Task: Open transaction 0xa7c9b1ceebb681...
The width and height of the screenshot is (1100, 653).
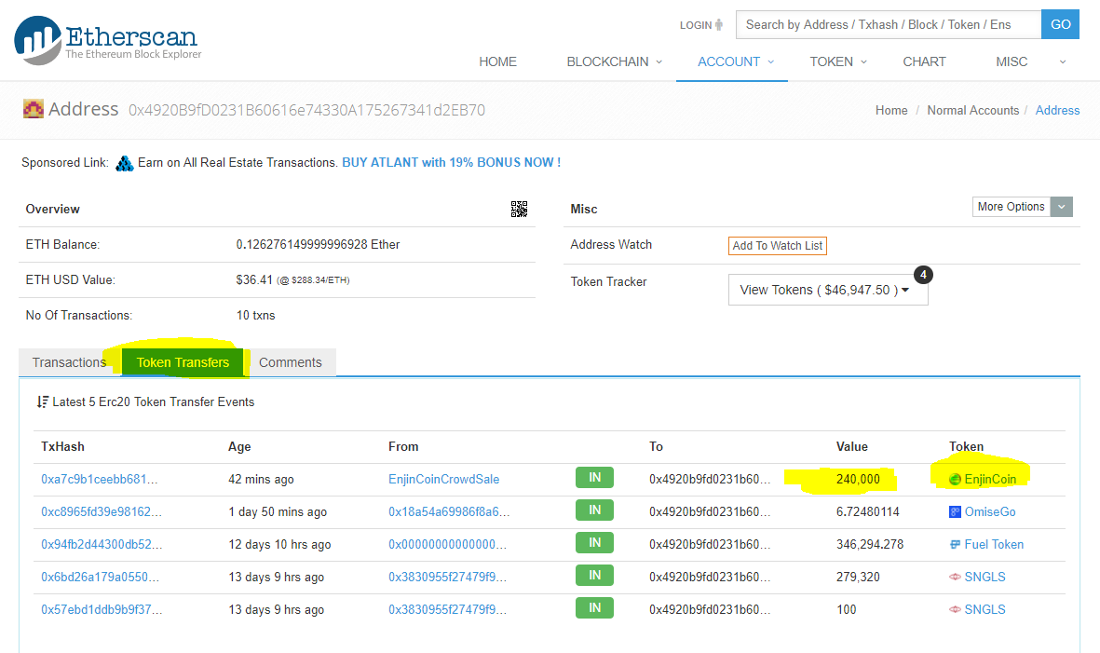Action: (x=99, y=480)
